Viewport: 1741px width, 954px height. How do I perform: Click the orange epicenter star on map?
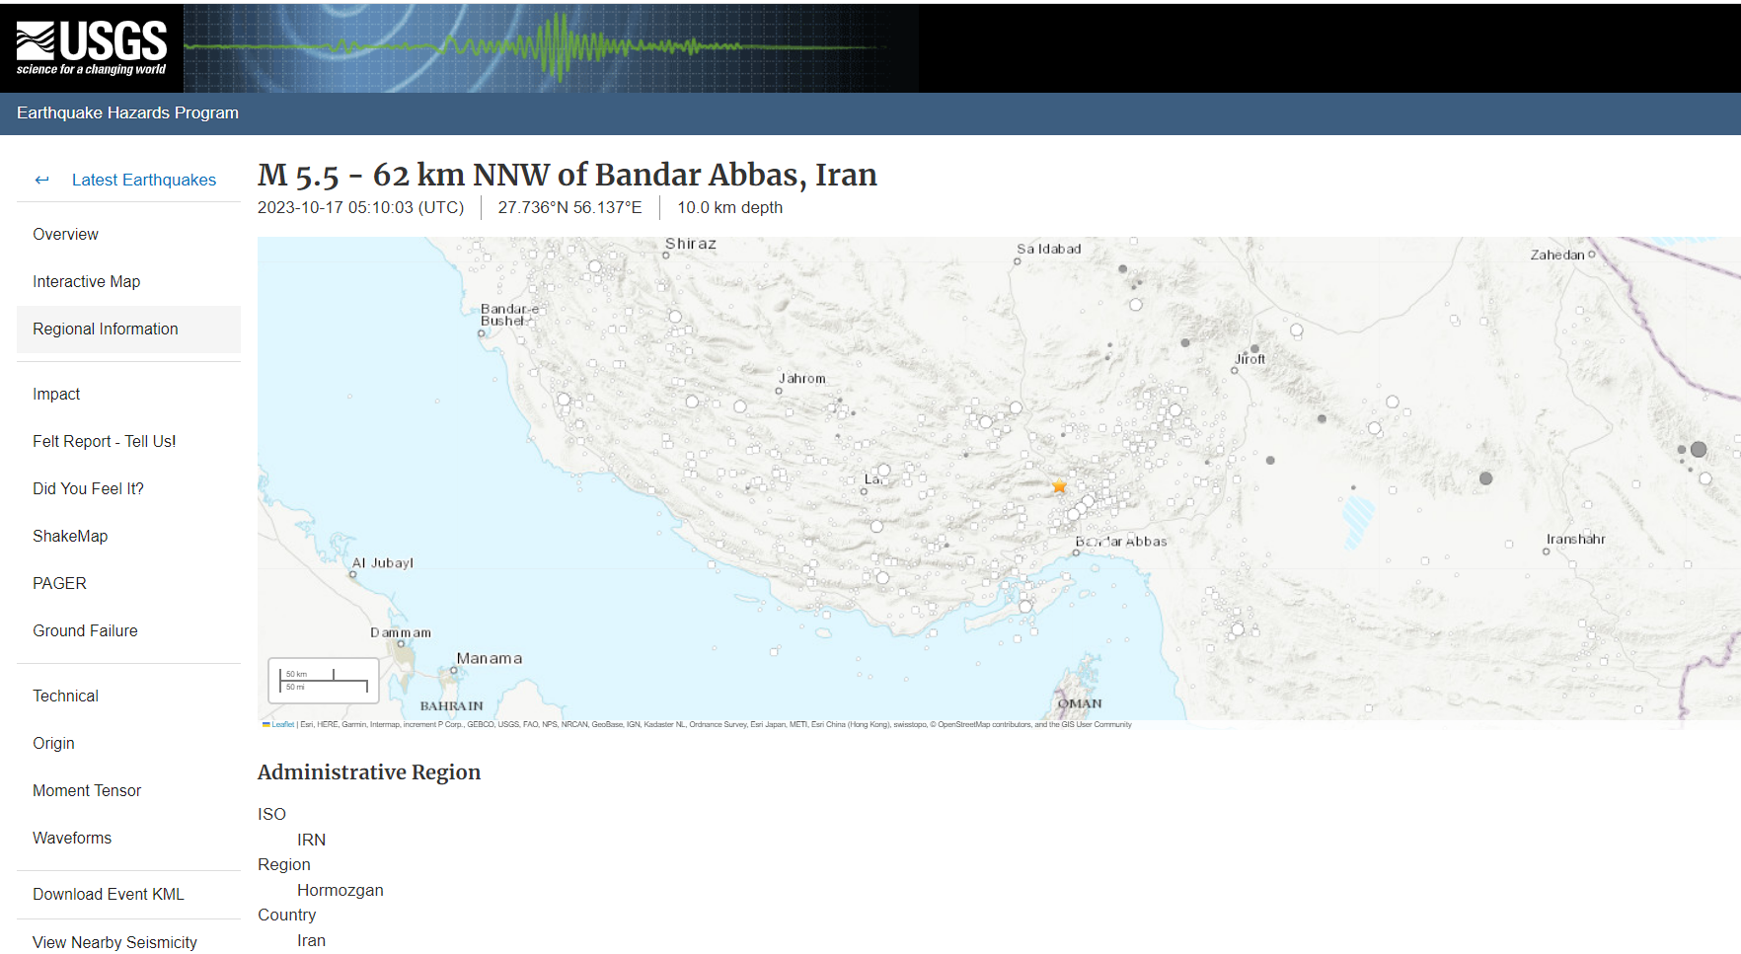(1059, 486)
